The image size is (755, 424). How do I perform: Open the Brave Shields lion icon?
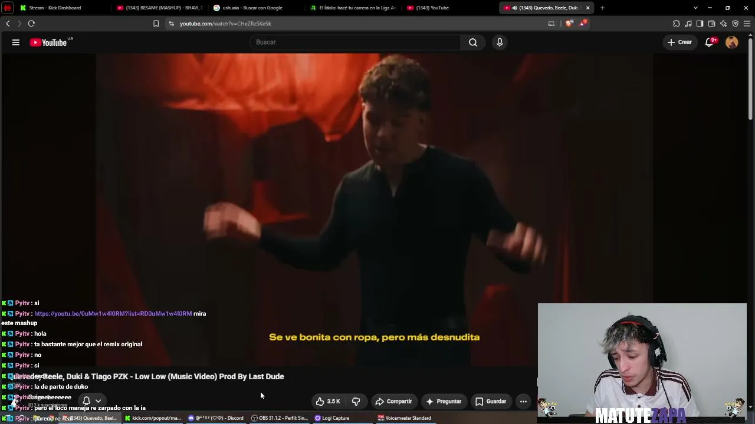pyautogui.click(x=569, y=24)
